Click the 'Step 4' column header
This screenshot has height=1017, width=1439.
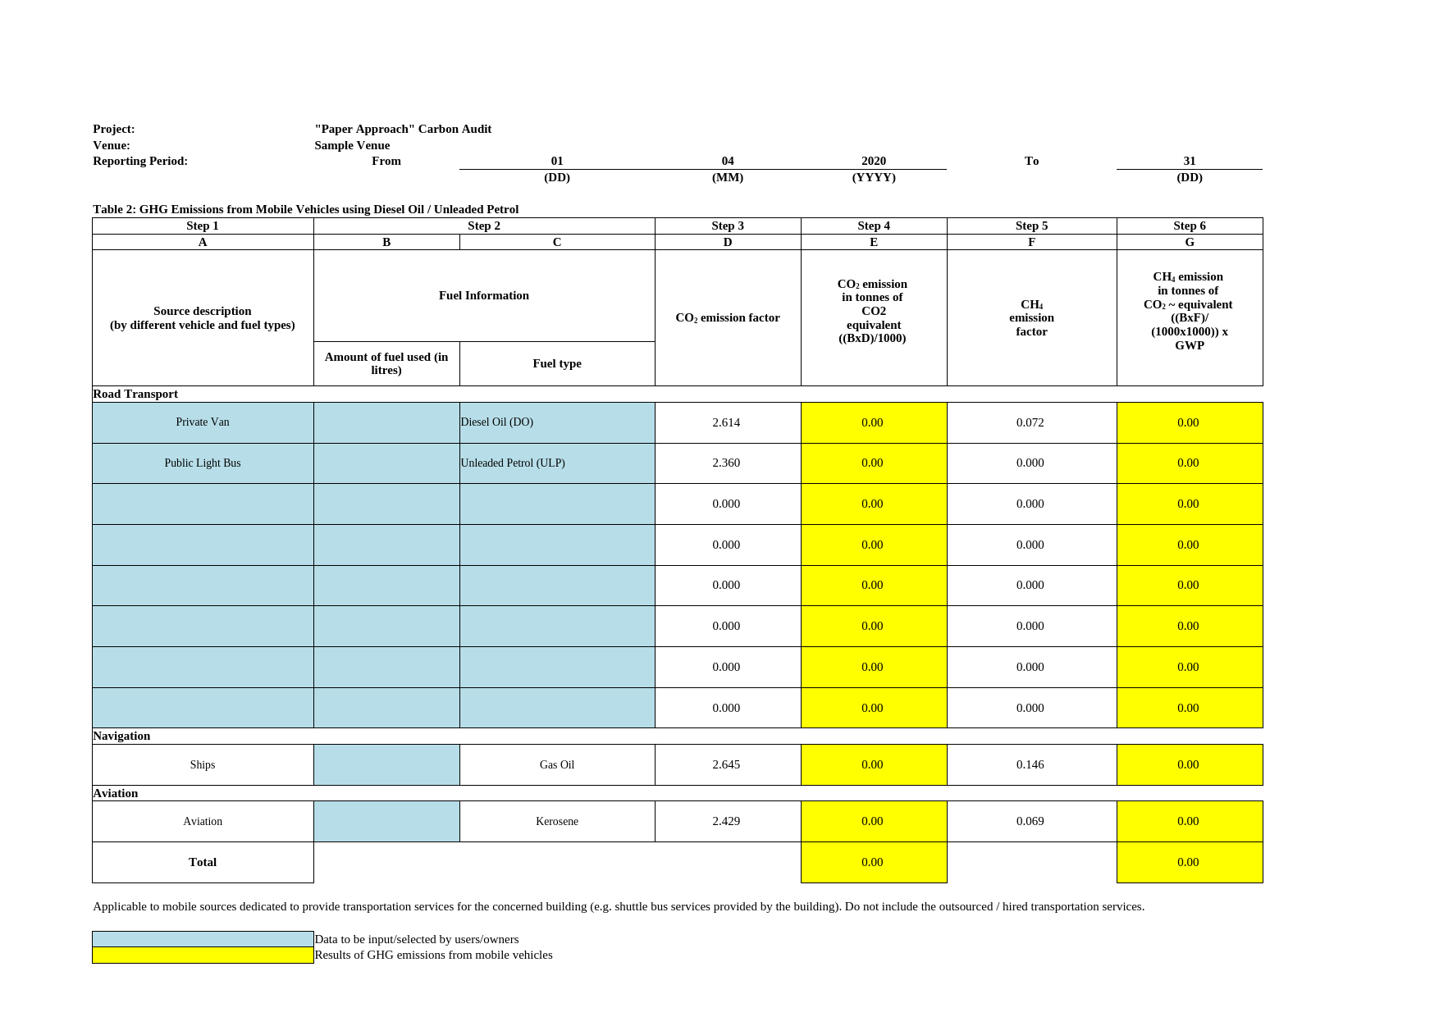tap(874, 226)
